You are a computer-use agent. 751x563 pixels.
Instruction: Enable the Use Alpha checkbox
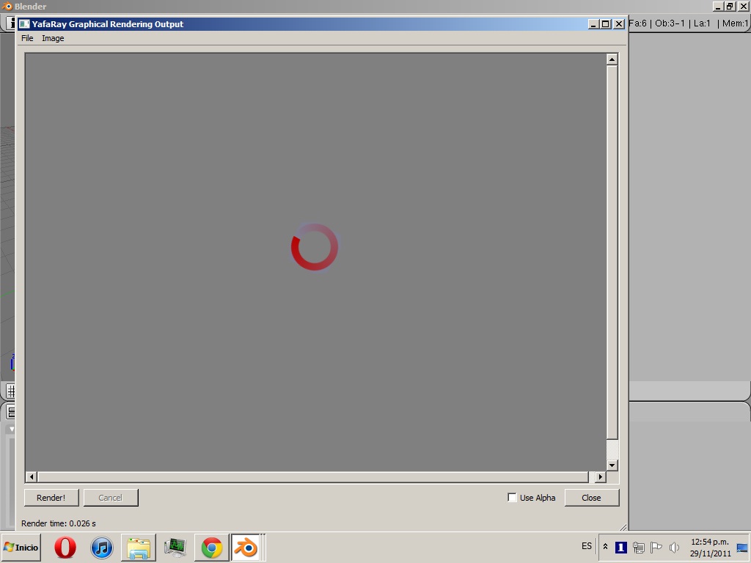point(512,498)
